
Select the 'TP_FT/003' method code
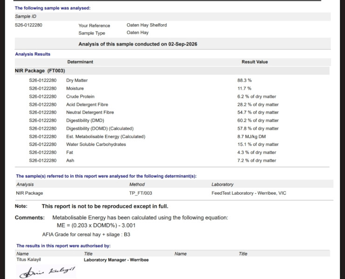point(141,193)
